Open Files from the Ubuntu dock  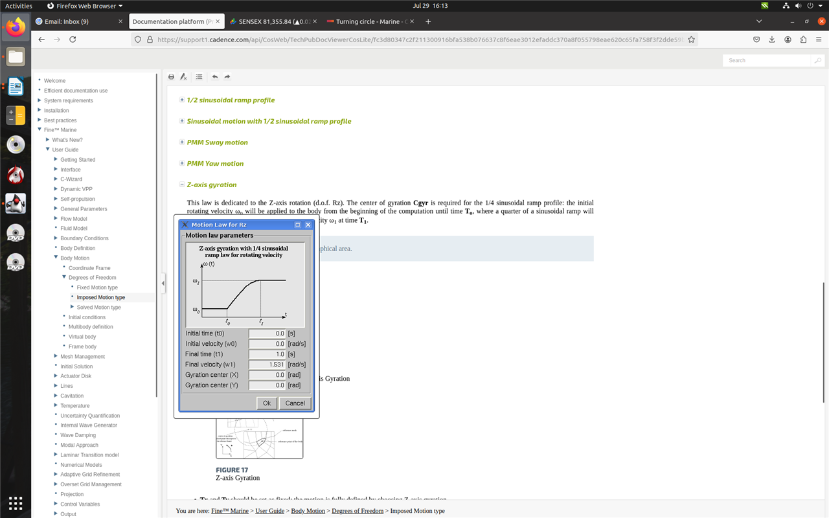click(x=16, y=57)
